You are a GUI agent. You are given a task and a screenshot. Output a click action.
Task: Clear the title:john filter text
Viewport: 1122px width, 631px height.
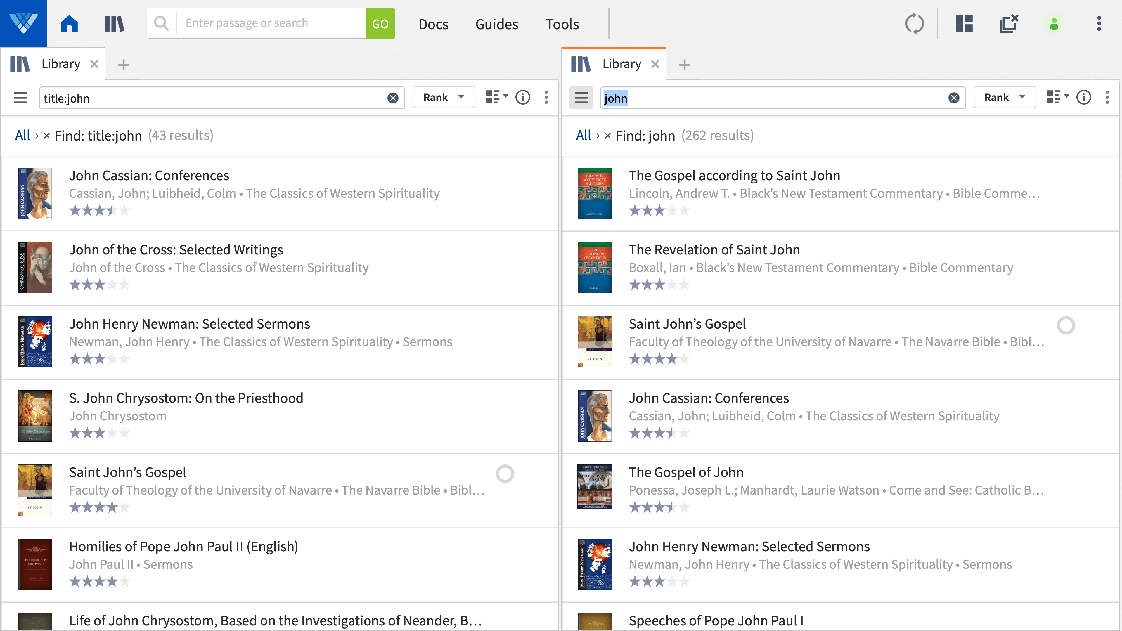393,98
